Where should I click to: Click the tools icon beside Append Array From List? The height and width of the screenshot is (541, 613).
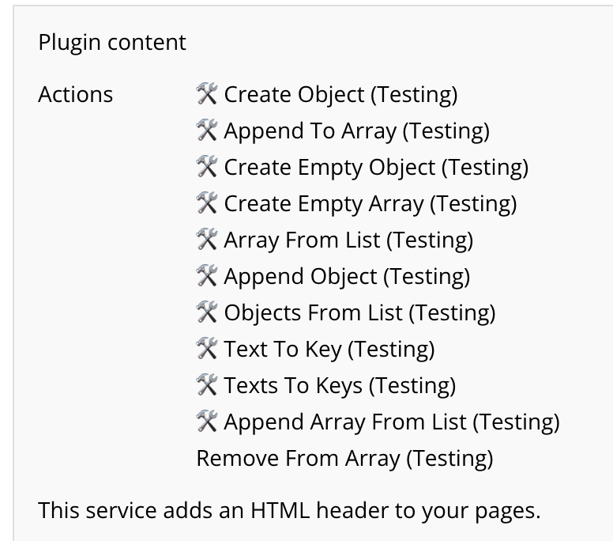pos(206,422)
